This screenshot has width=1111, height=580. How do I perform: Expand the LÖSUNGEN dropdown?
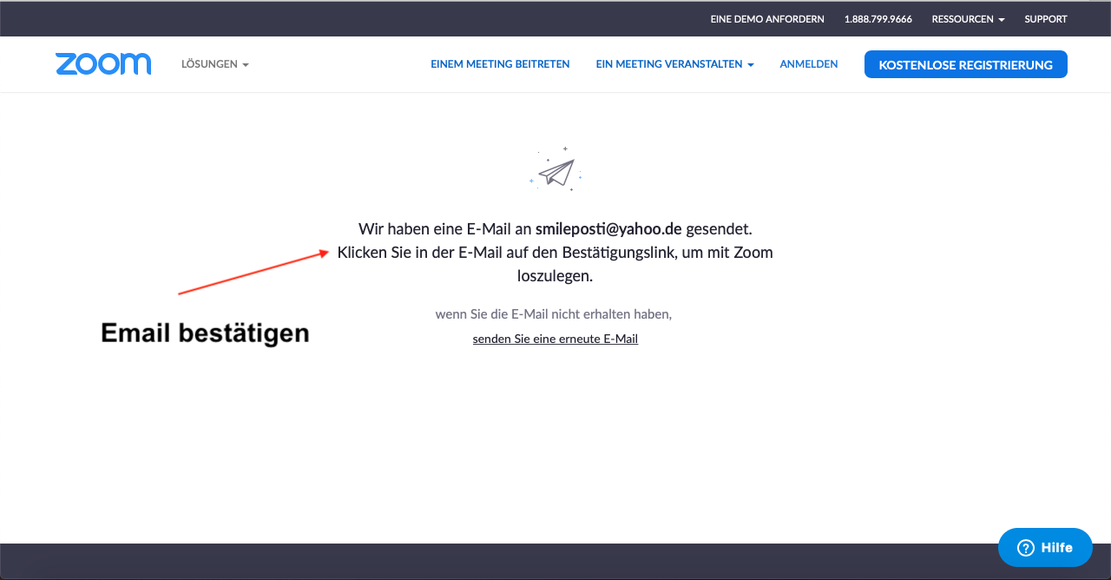point(214,64)
